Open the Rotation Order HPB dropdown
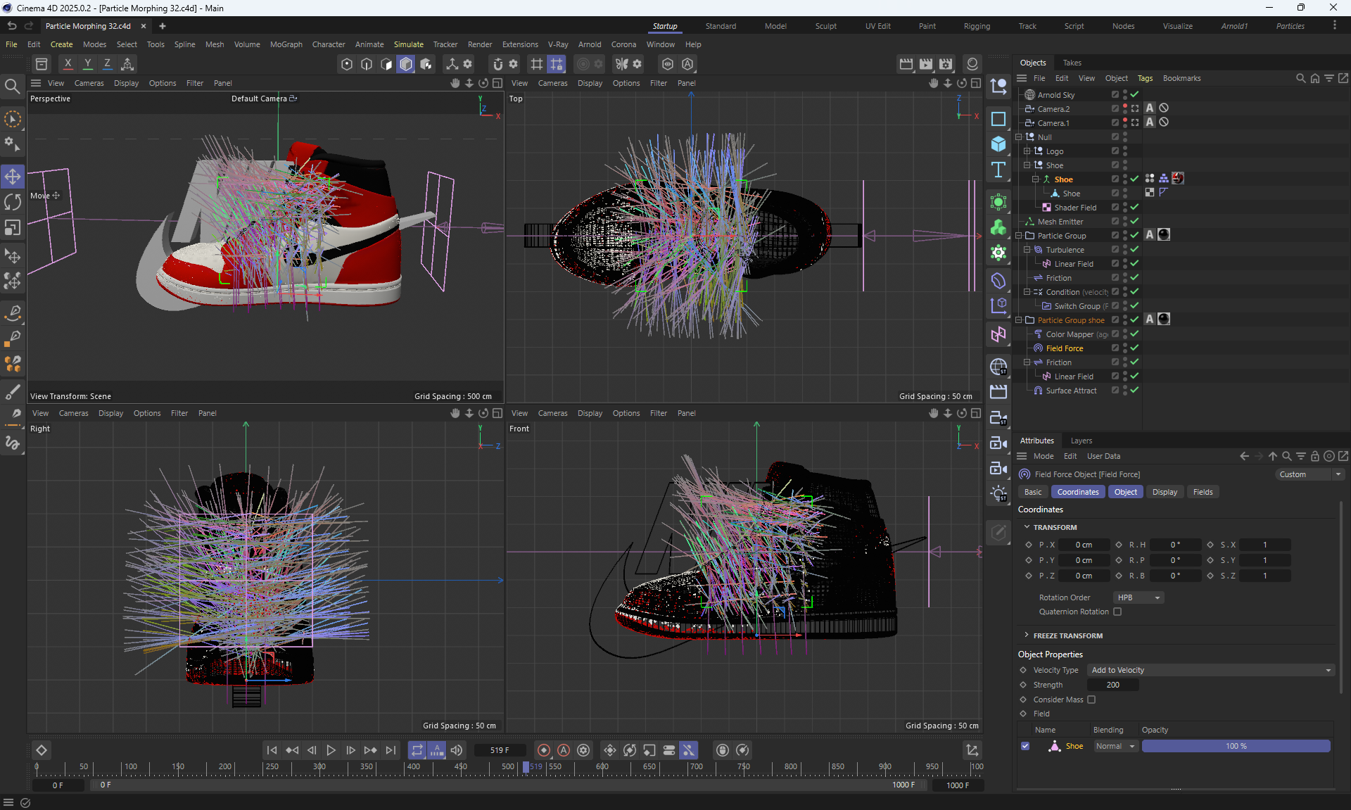Image resolution: width=1351 pixels, height=810 pixels. tap(1138, 597)
